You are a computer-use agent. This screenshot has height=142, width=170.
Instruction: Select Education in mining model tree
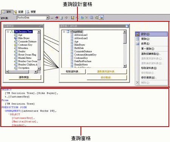(x=23, y=48)
